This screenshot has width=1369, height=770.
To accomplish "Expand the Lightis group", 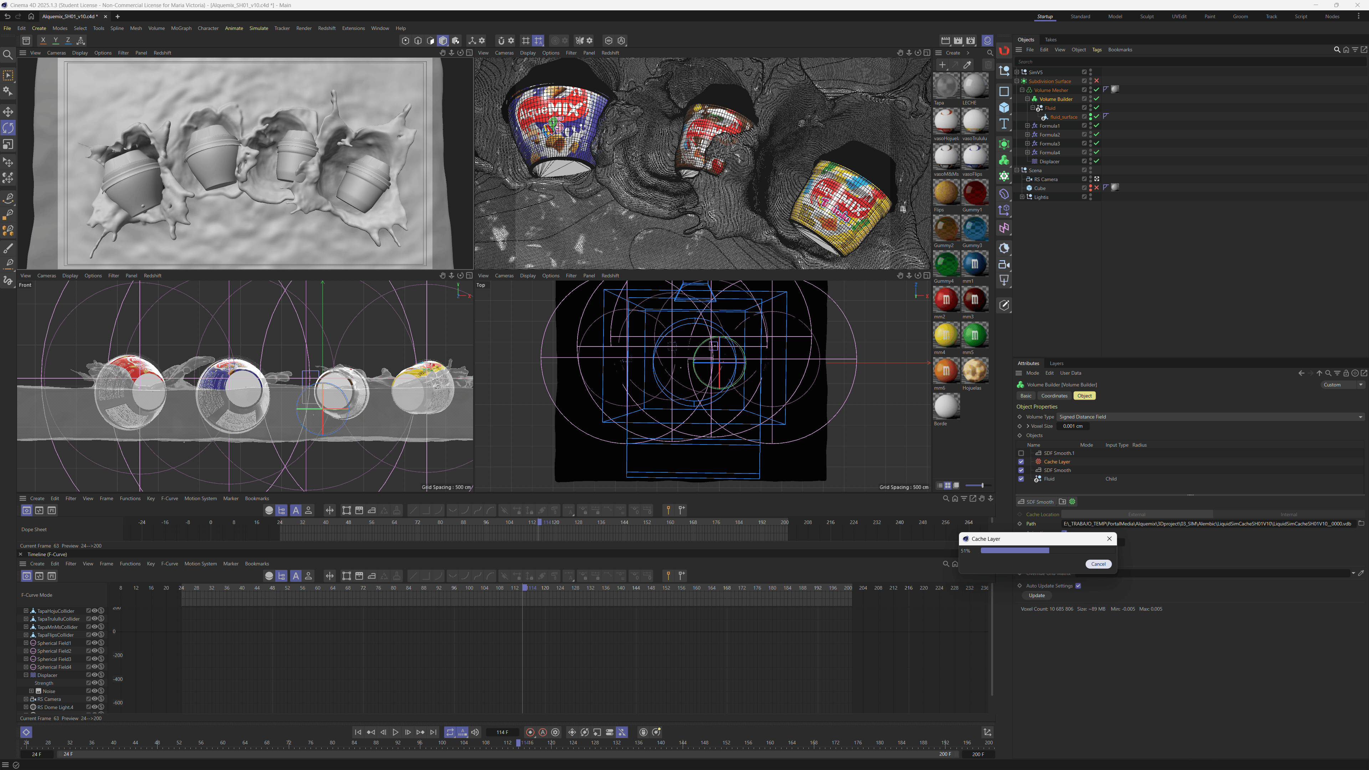I will coord(1022,197).
